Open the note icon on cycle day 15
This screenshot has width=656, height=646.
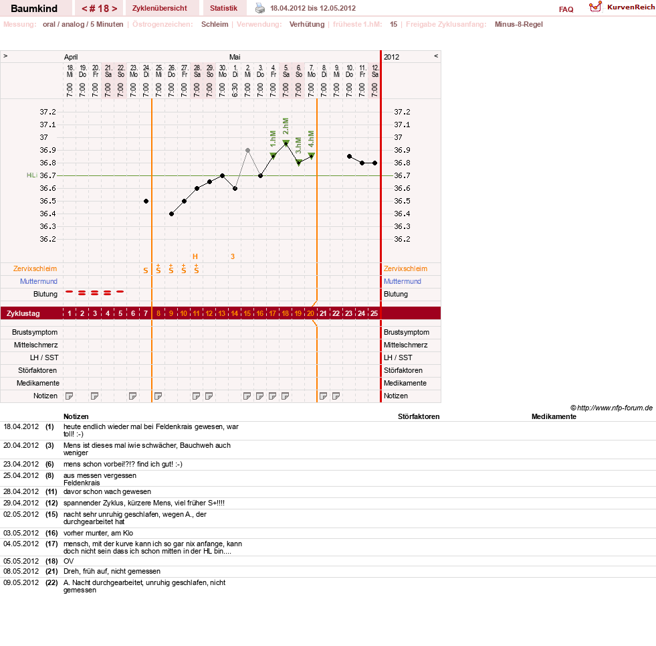pyautogui.click(x=247, y=396)
